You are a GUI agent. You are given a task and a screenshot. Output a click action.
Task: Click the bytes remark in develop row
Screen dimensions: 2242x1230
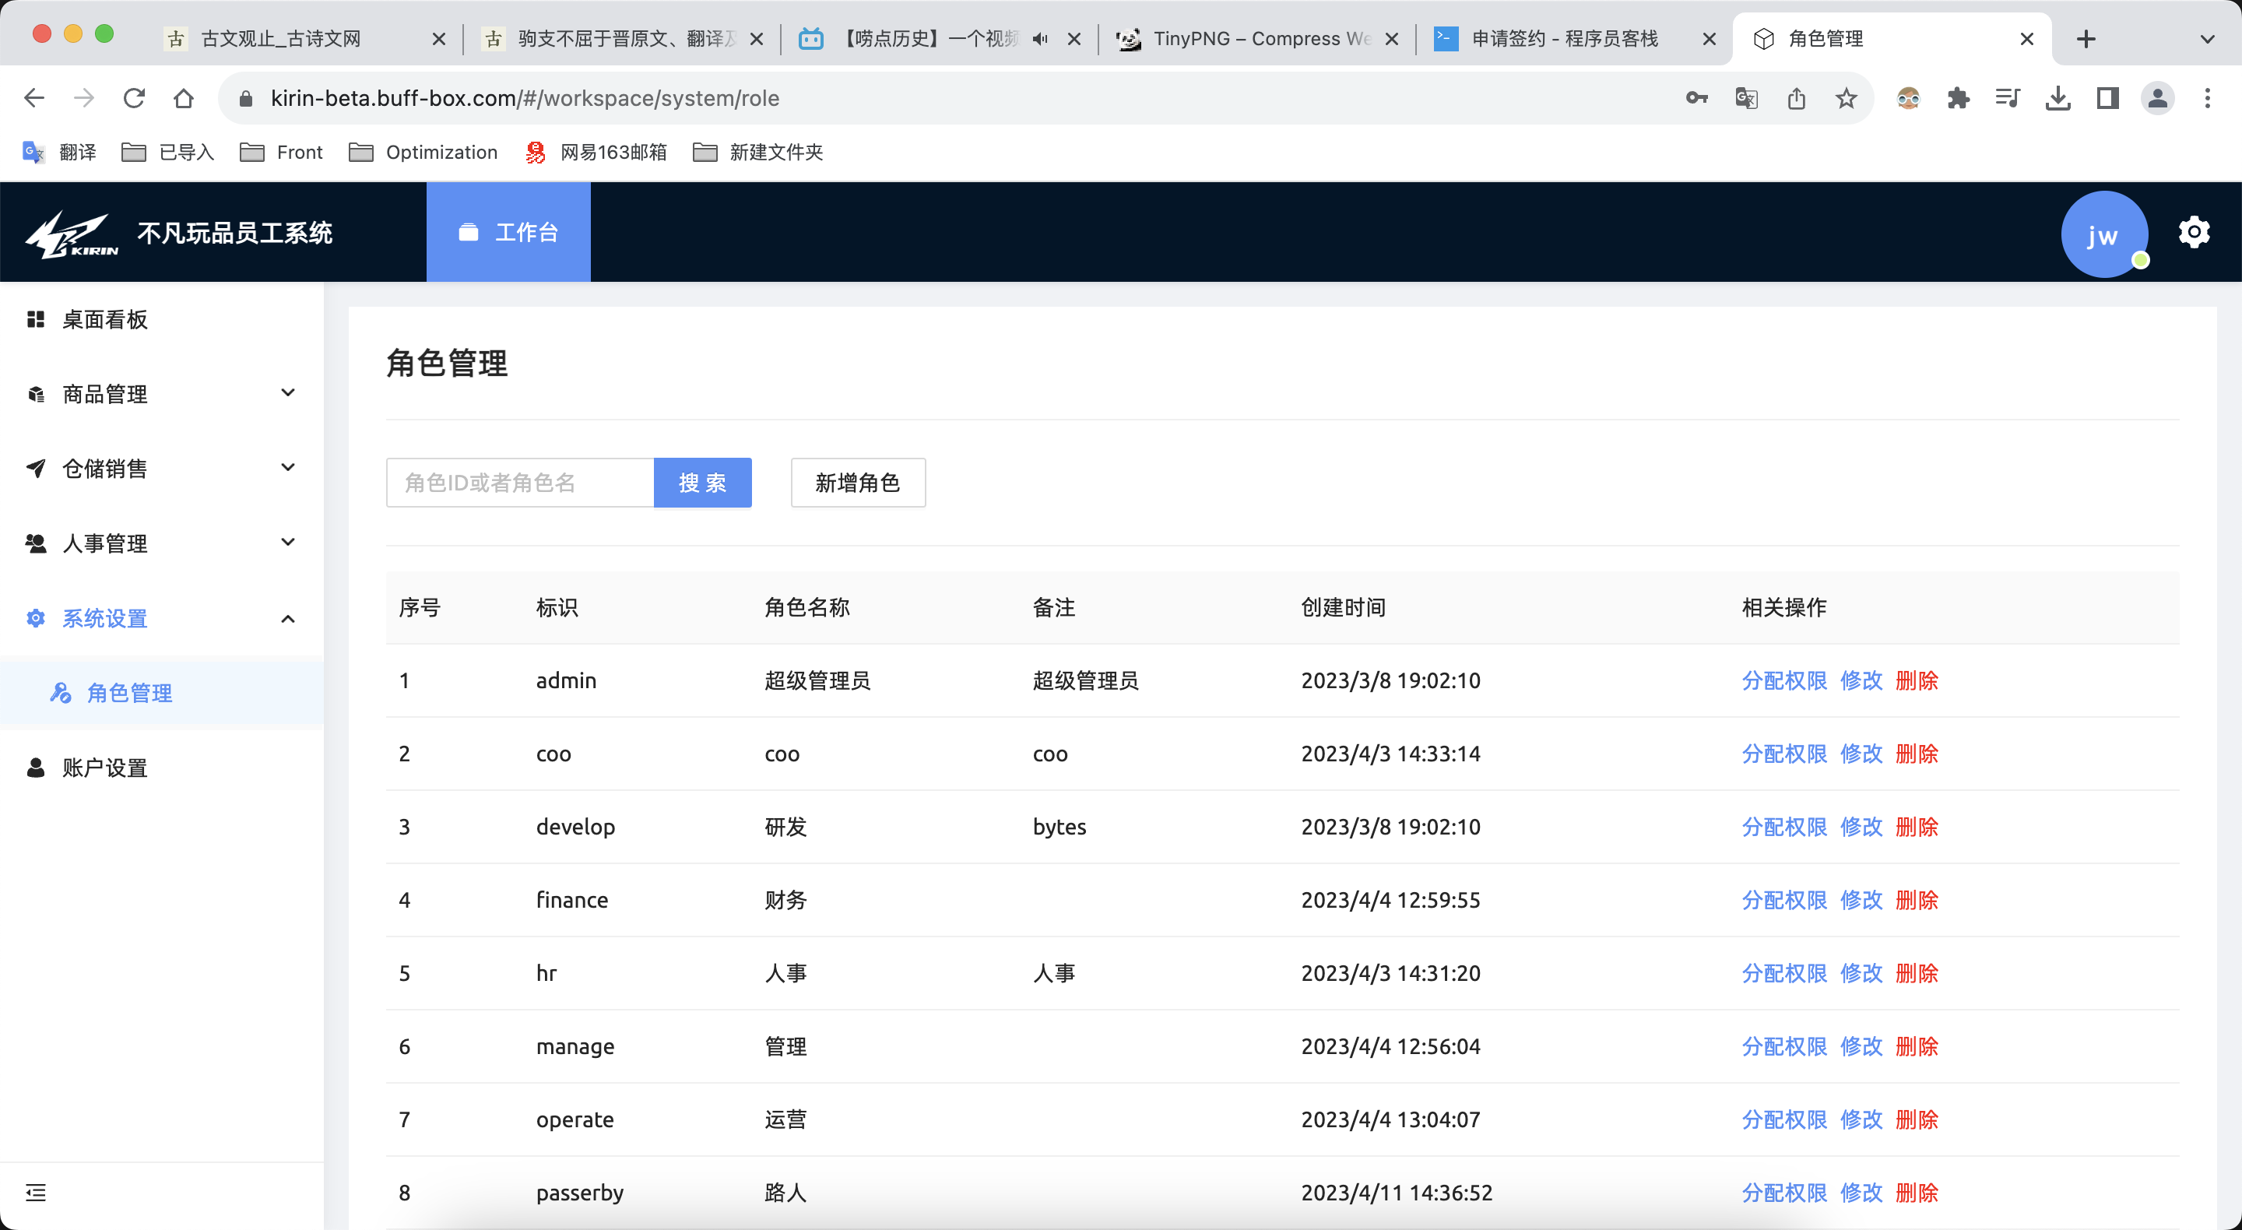pyautogui.click(x=1060, y=827)
